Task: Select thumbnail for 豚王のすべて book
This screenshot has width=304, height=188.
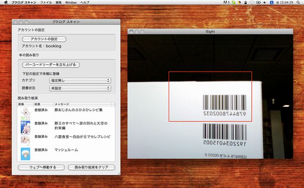Action: pos(25,127)
